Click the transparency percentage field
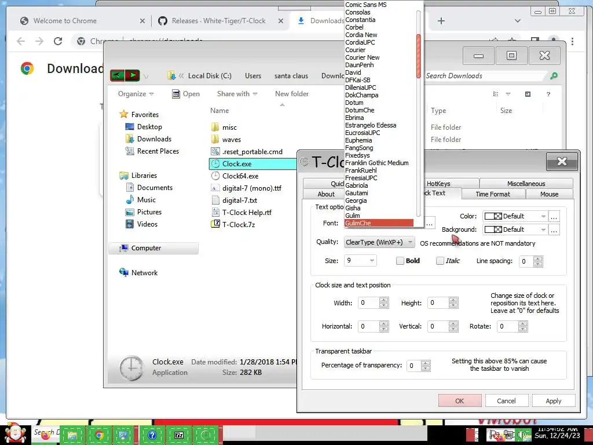Screen dimensions: 593x445 [x=413, y=366]
